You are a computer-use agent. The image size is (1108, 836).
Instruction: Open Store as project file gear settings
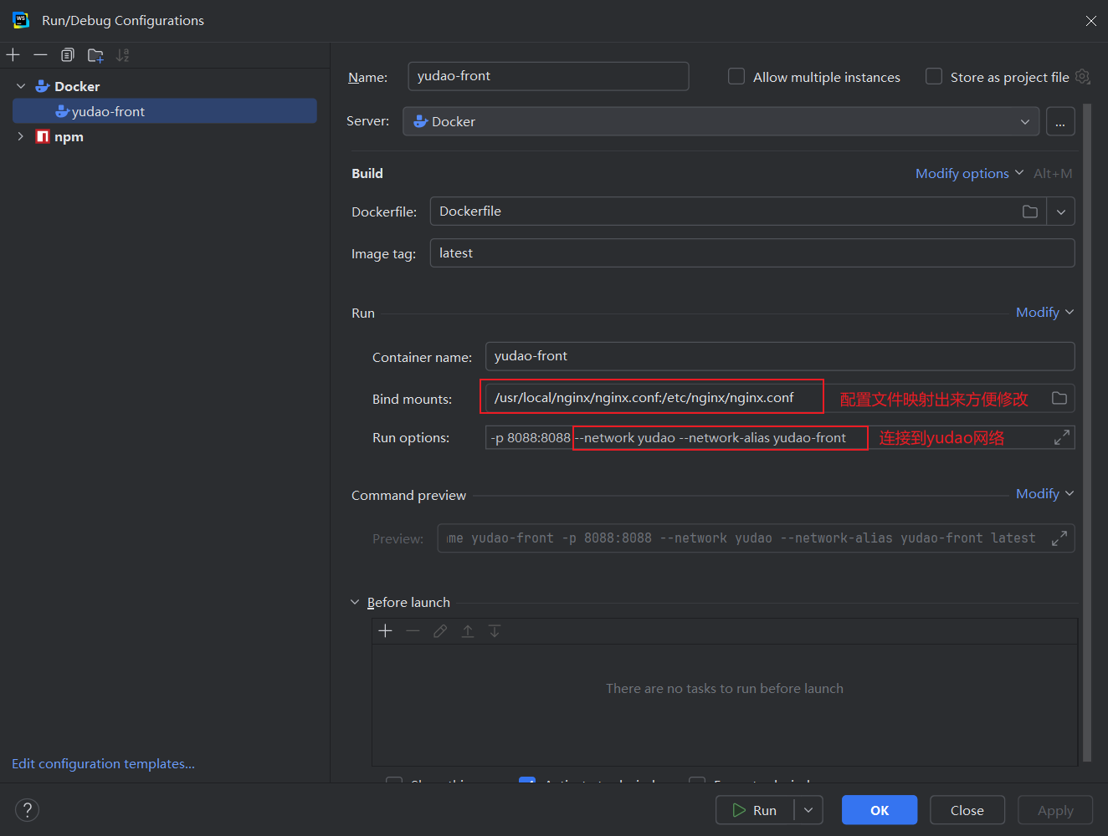(1082, 77)
